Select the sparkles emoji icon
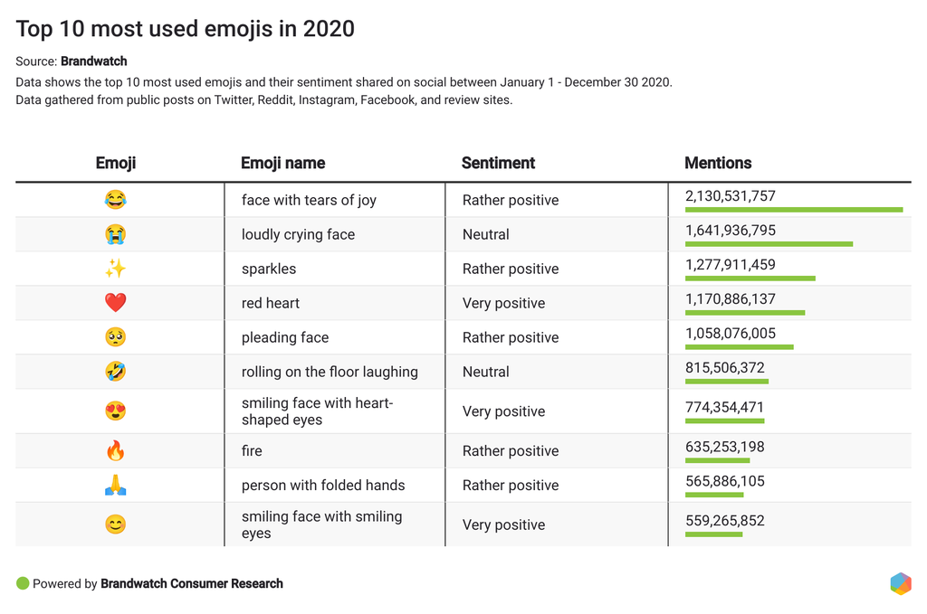927x614 pixels. pos(115,269)
